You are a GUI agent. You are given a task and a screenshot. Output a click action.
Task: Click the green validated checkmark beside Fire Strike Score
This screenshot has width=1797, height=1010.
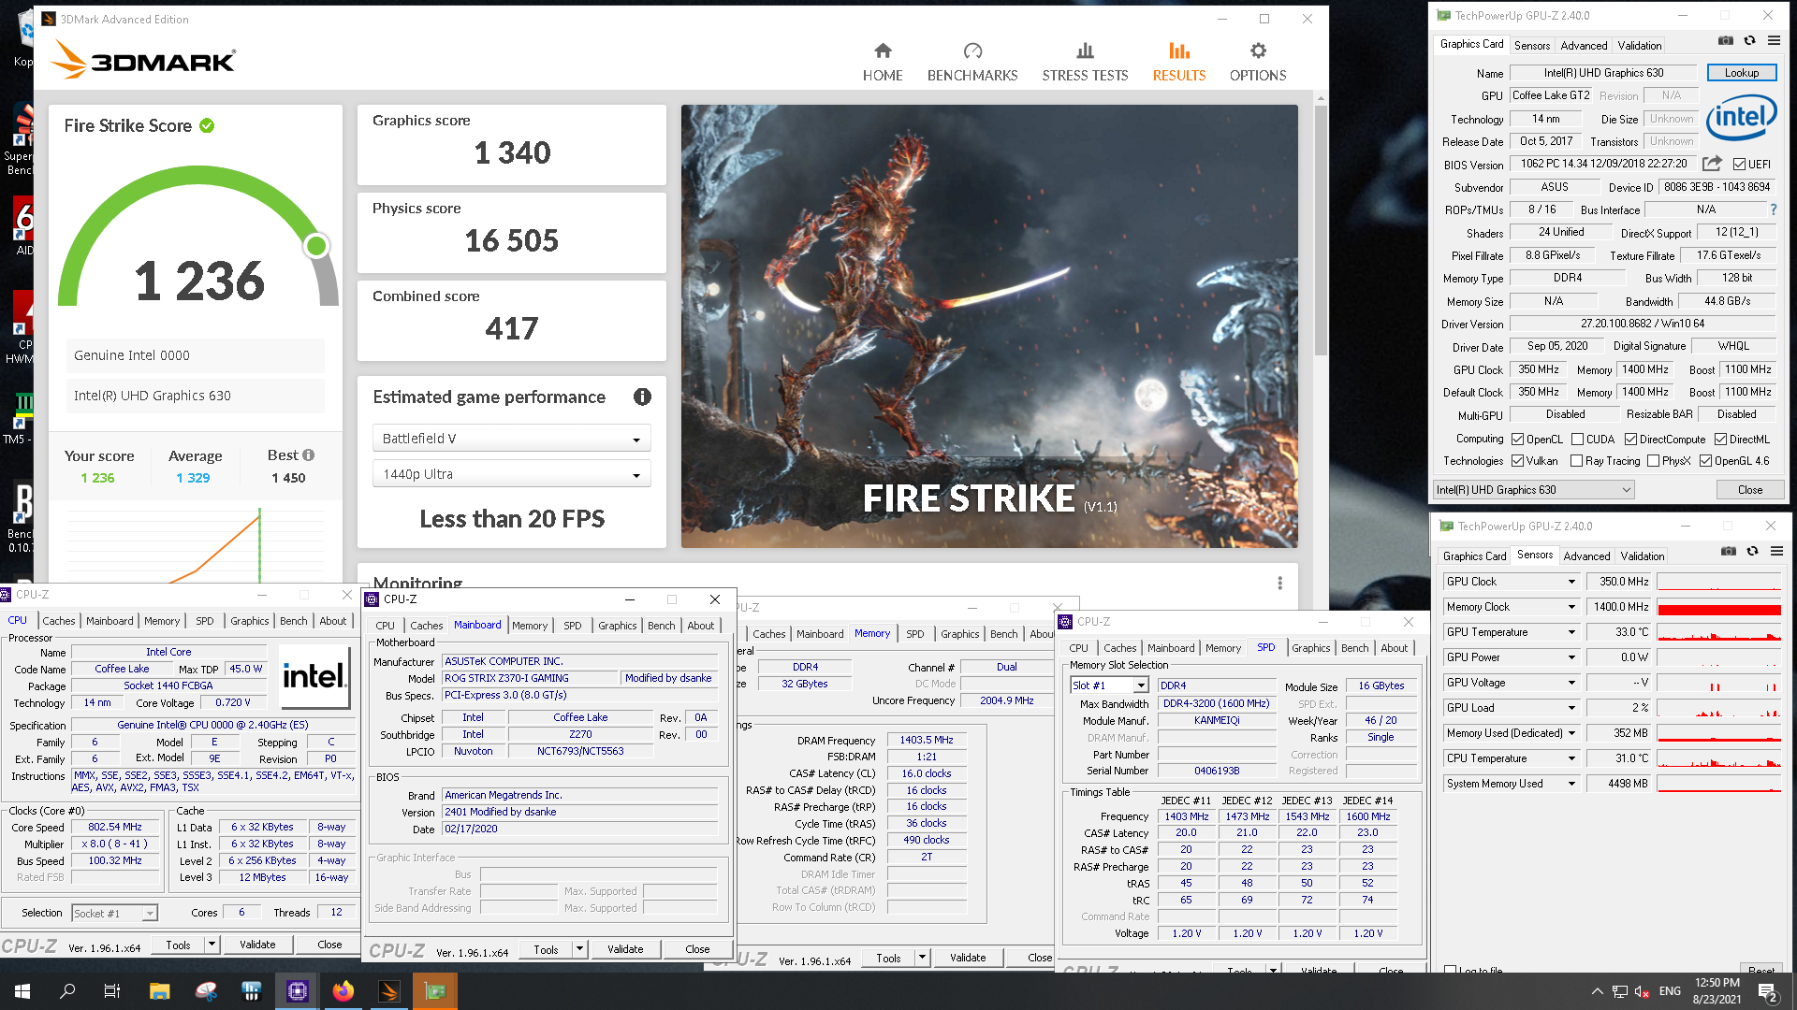[207, 125]
